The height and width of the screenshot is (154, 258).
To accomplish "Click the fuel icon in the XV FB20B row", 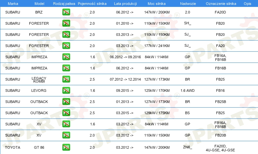I will point(66,135).
